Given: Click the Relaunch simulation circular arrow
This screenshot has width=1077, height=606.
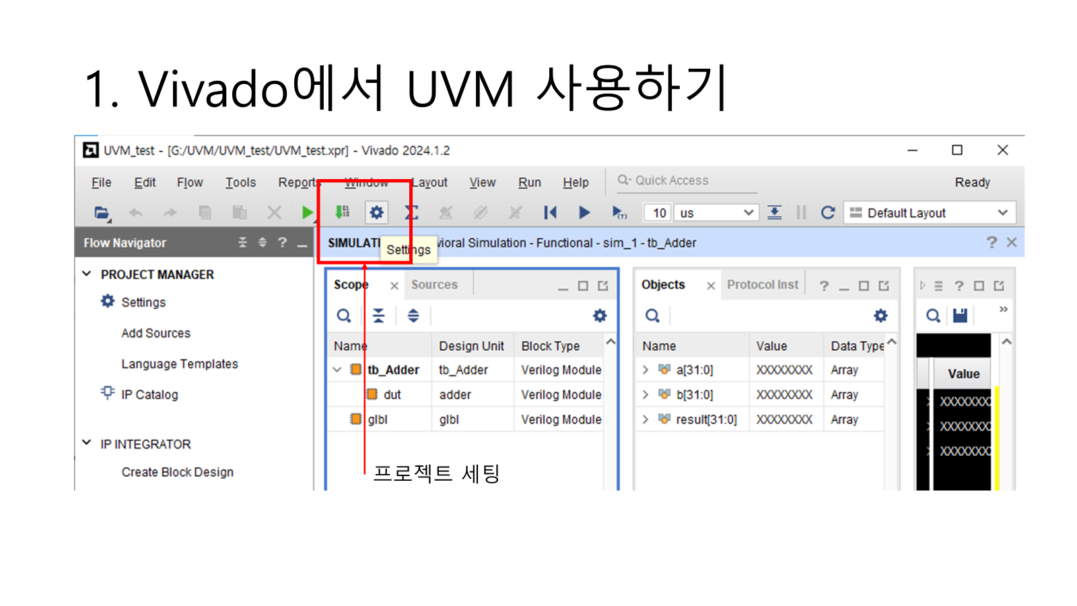Looking at the screenshot, I should (x=828, y=213).
